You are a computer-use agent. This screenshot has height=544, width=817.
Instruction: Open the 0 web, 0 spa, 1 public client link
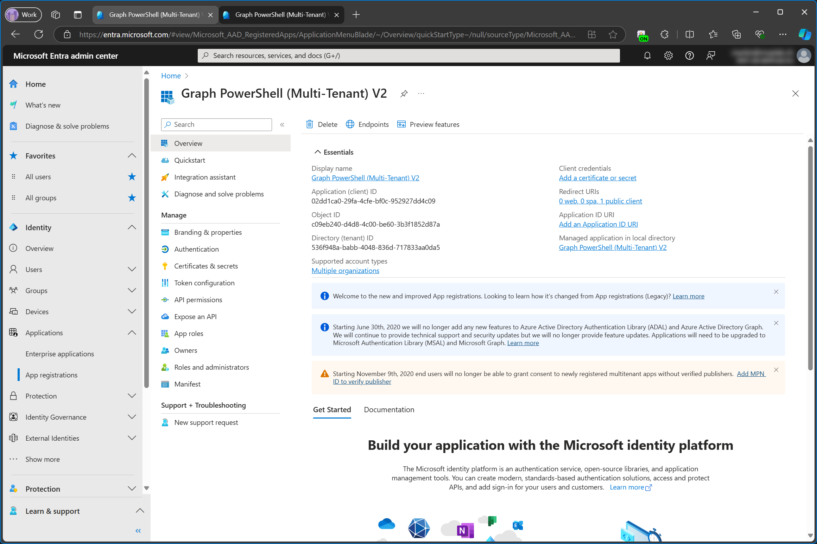click(600, 200)
